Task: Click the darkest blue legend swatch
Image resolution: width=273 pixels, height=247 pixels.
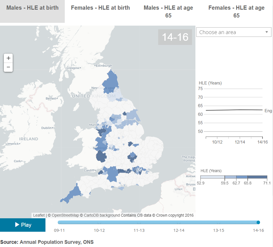Action: pyautogui.click(x=259, y=177)
